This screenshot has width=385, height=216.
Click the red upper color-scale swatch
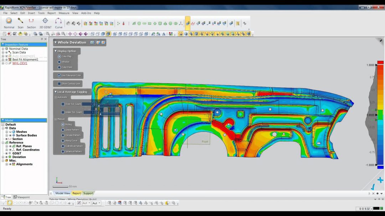pos(380,63)
